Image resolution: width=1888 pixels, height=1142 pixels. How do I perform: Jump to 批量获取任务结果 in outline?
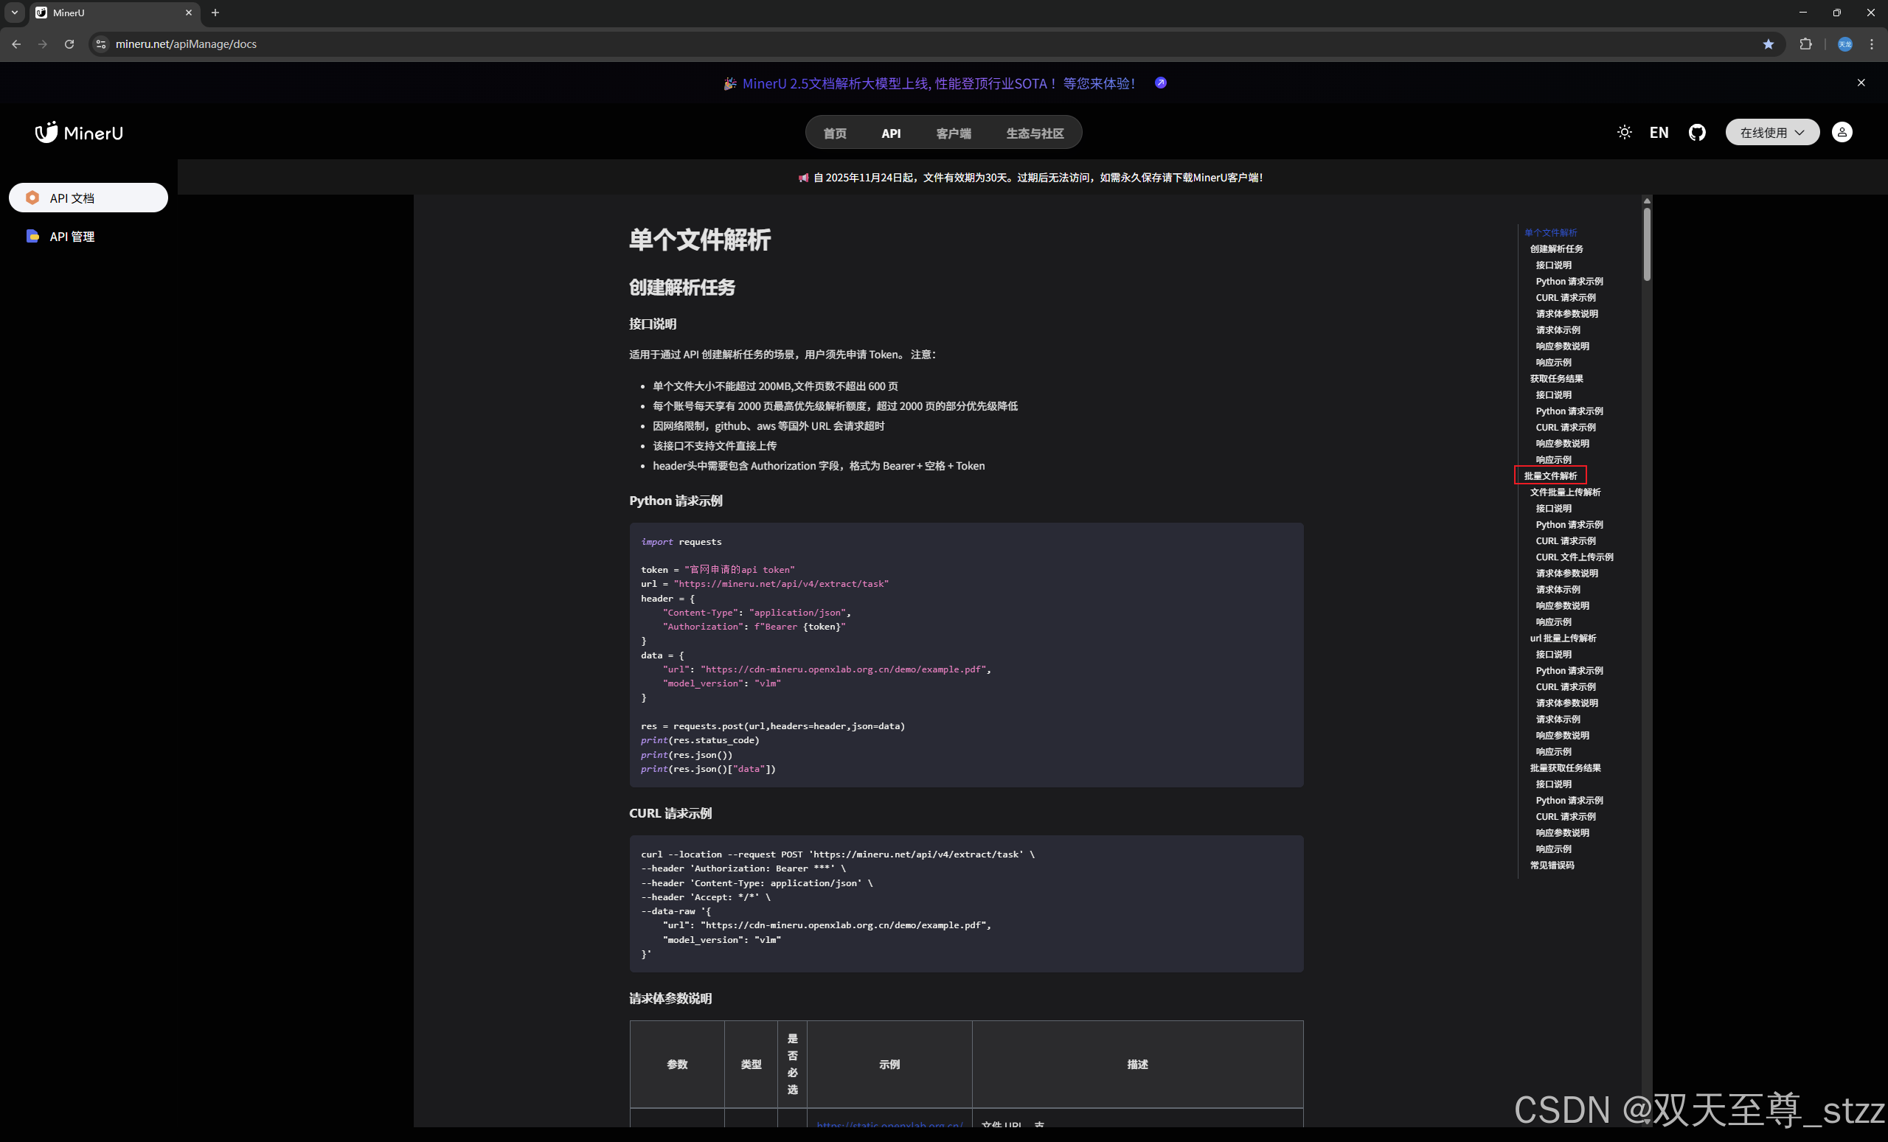tap(1565, 768)
